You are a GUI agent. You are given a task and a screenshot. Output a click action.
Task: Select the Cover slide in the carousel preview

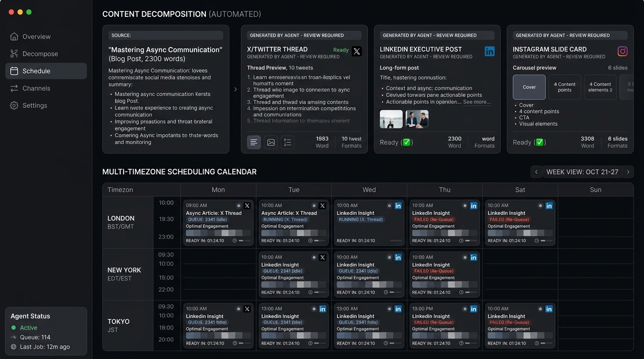(529, 87)
